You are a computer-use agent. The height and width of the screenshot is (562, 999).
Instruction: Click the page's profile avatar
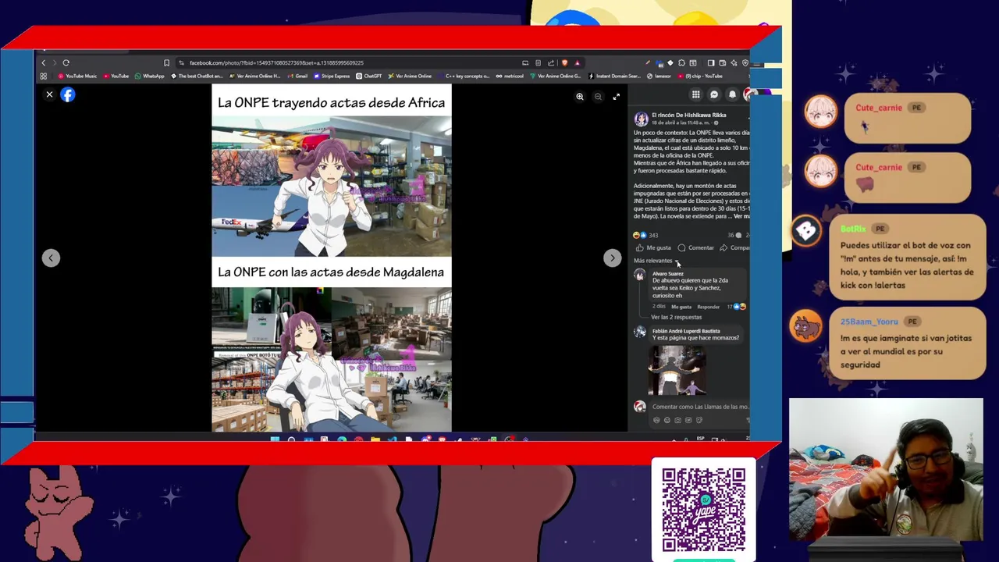(641, 119)
